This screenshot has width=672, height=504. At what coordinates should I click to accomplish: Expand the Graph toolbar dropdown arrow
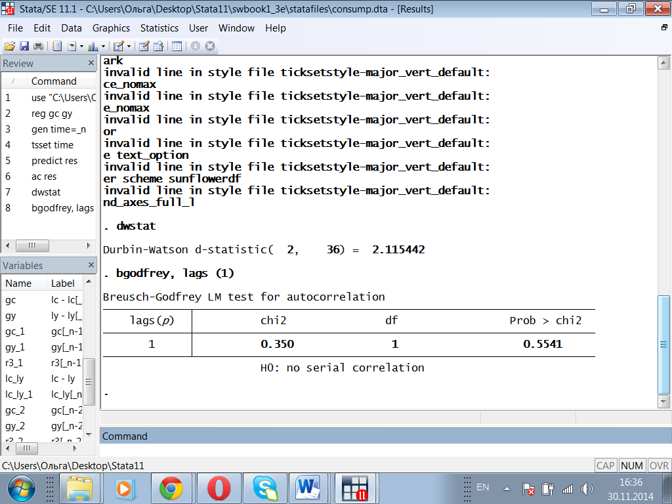click(x=104, y=46)
